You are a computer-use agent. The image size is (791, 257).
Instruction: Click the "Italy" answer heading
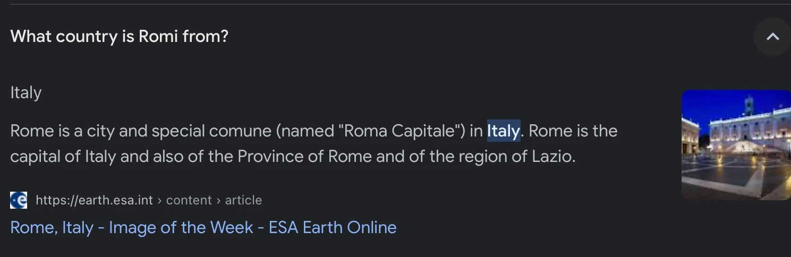tap(26, 93)
